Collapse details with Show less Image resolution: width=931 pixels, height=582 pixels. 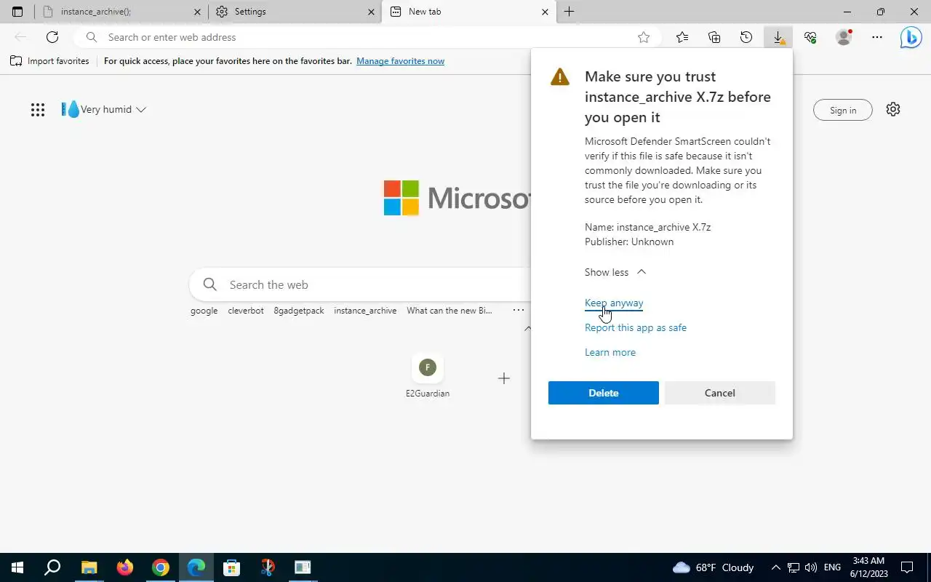point(615,272)
